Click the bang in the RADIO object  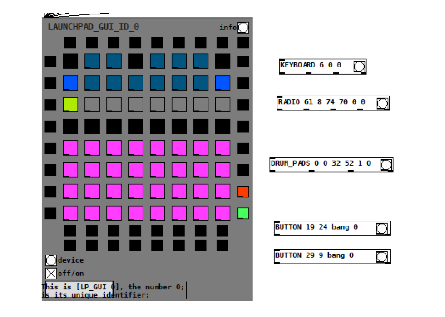[382, 104]
